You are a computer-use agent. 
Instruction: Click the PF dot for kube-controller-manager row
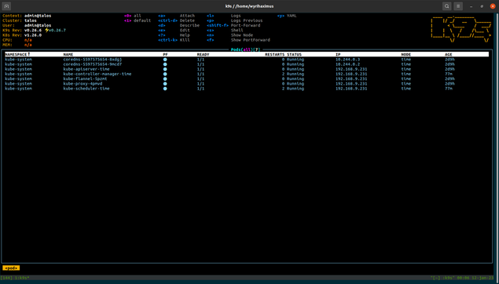coord(165,74)
